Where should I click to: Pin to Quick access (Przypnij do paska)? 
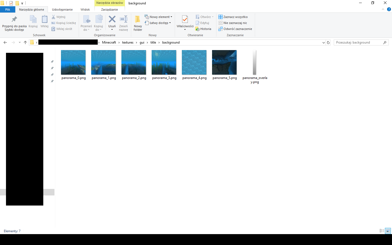tap(14, 23)
